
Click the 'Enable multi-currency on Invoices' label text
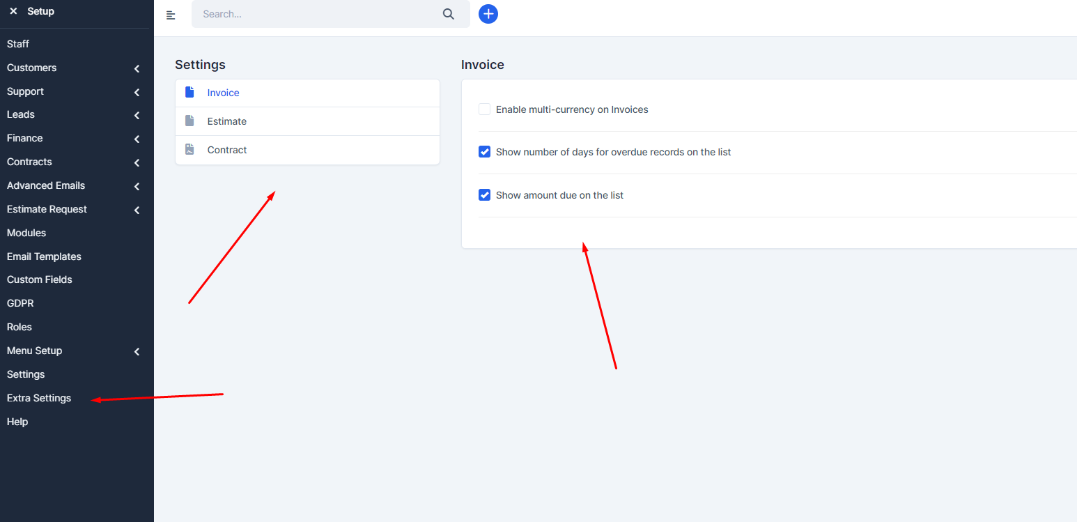[572, 109]
